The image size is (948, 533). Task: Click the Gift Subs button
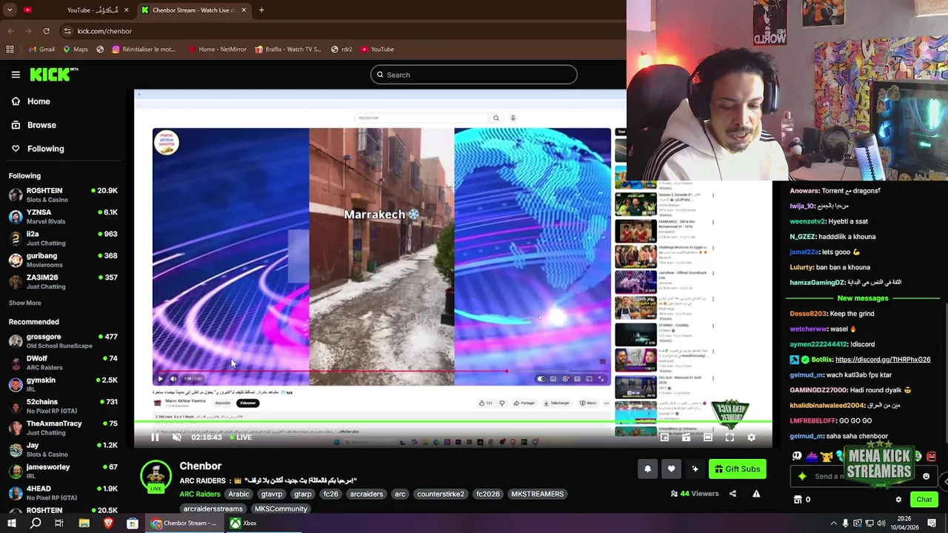pos(737,469)
